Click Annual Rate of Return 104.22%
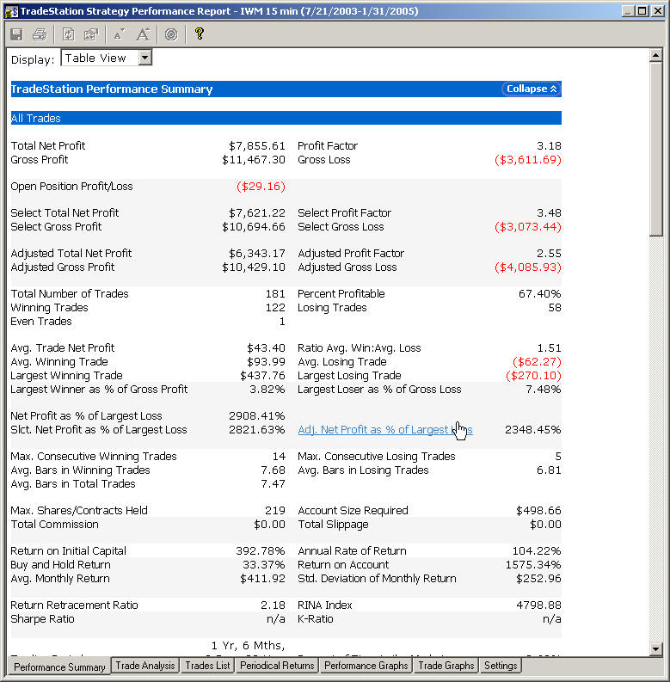The width and height of the screenshot is (670, 682). [x=537, y=550]
